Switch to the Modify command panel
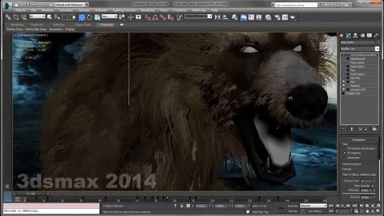384x216 pixels. 348,36
